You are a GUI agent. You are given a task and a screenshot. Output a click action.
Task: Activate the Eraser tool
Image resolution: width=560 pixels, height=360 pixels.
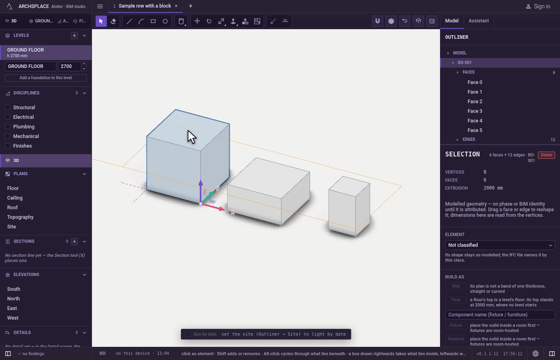[x=113, y=21]
